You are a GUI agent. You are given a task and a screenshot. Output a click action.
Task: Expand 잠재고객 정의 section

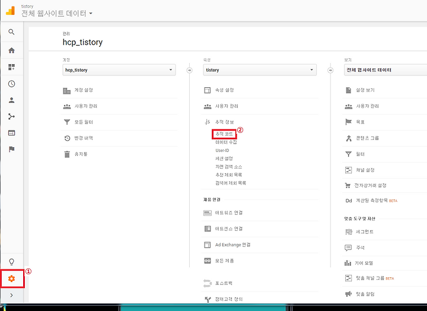[229, 299]
